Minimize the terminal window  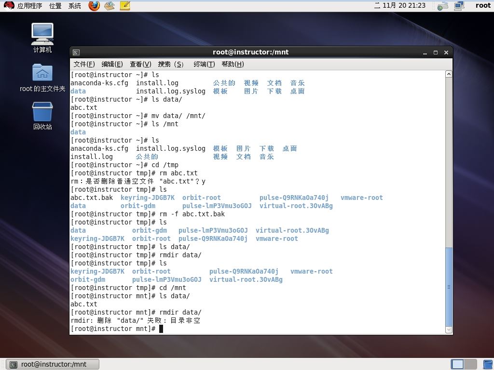coord(425,53)
